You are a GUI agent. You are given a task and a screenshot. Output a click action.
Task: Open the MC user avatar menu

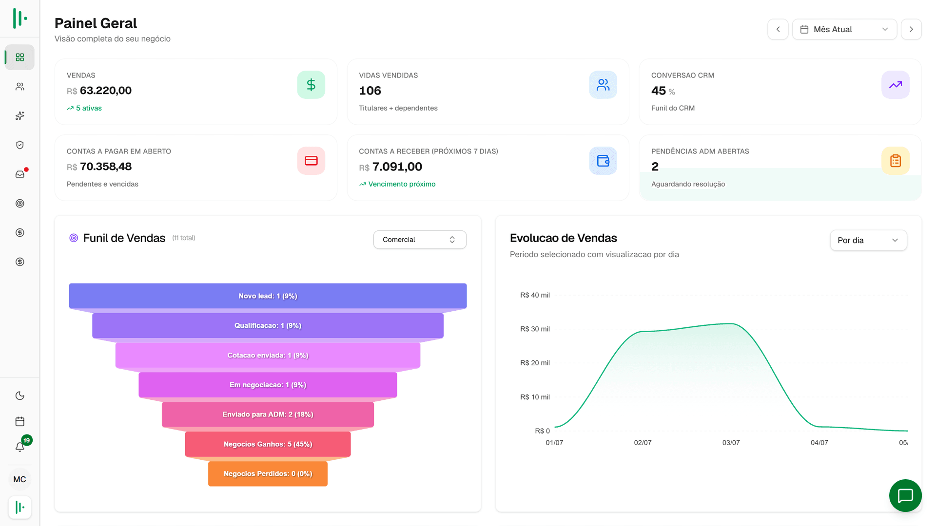pyautogui.click(x=19, y=479)
